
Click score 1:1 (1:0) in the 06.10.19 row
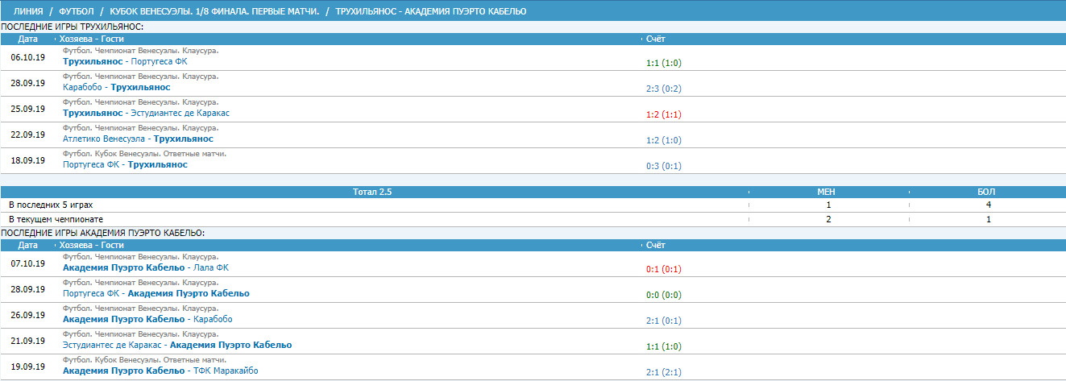pyautogui.click(x=664, y=63)
